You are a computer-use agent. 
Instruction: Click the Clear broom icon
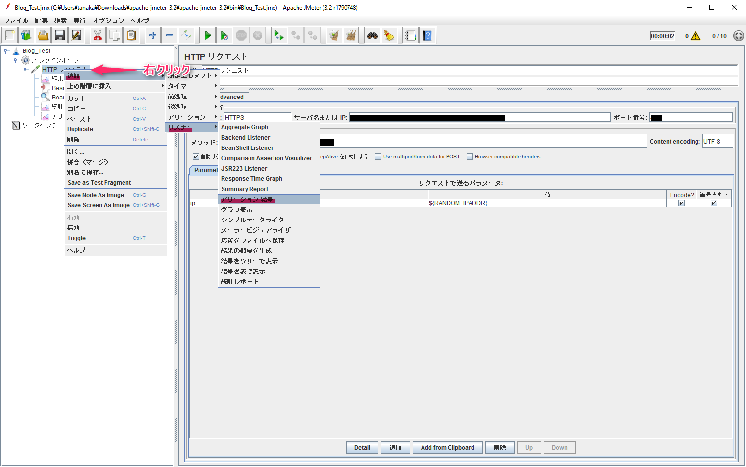point(334,35)
